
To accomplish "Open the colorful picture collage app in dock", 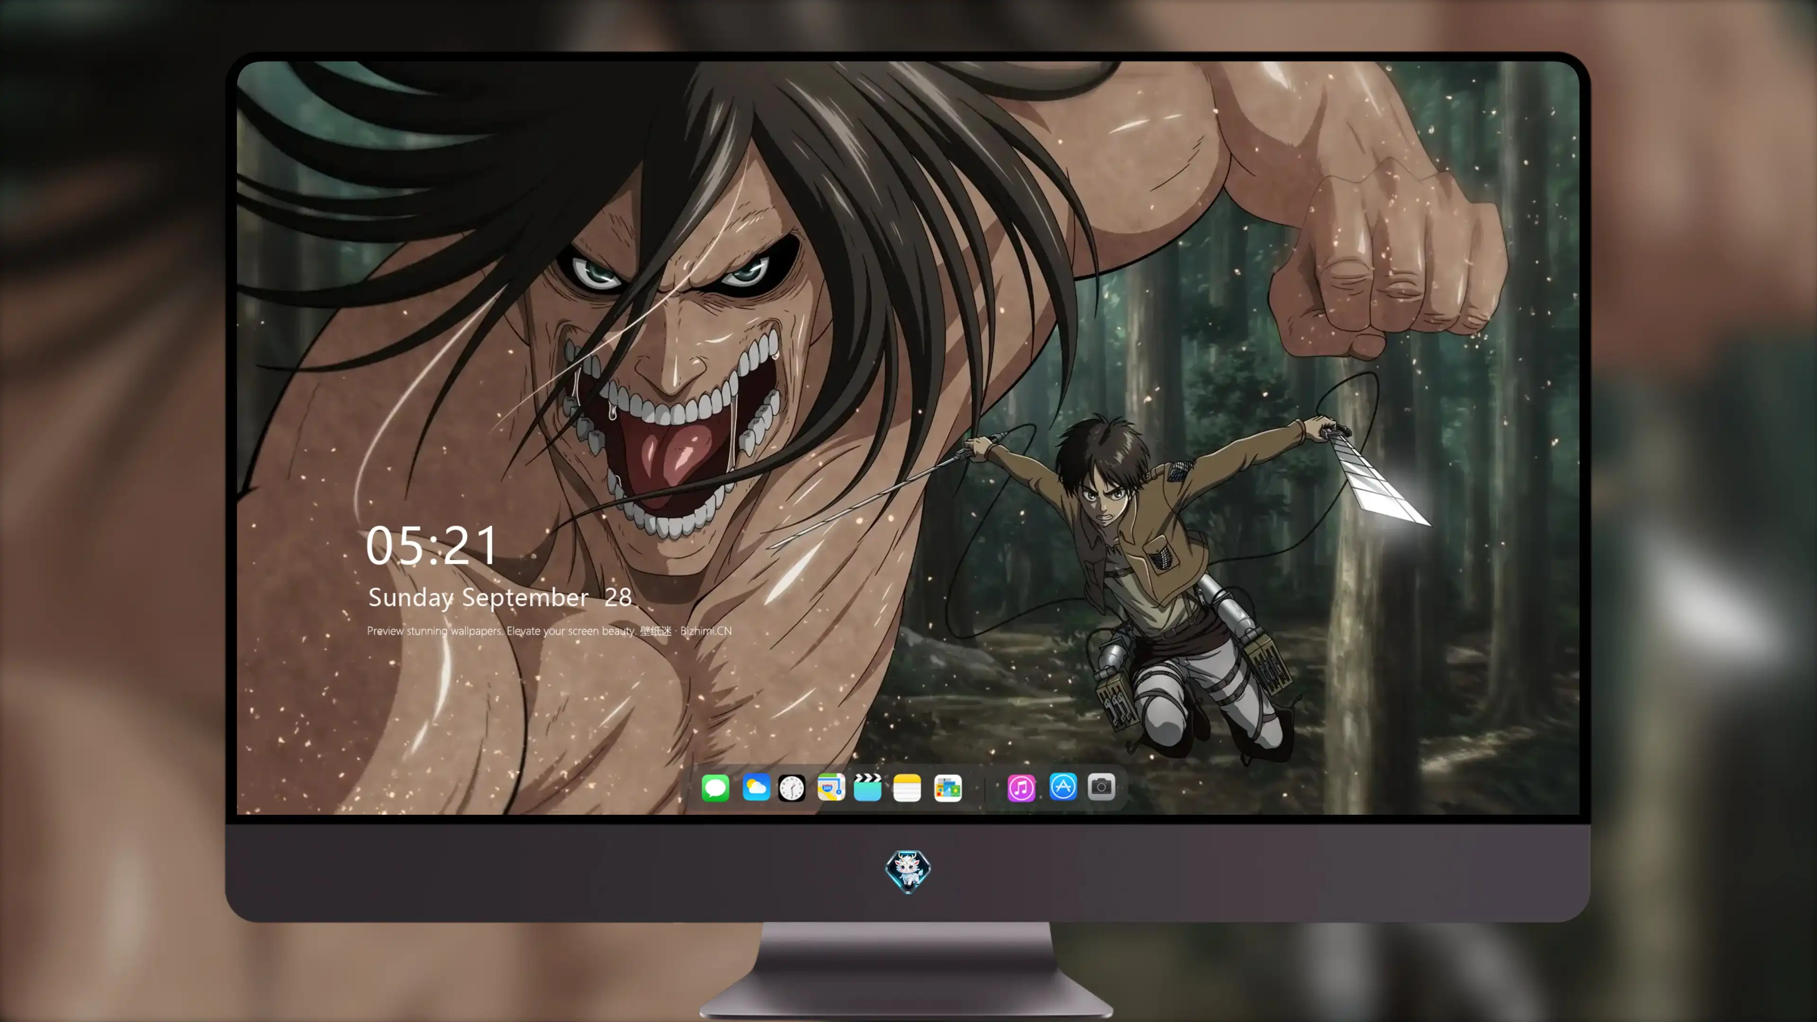I will tap(947, 788).
